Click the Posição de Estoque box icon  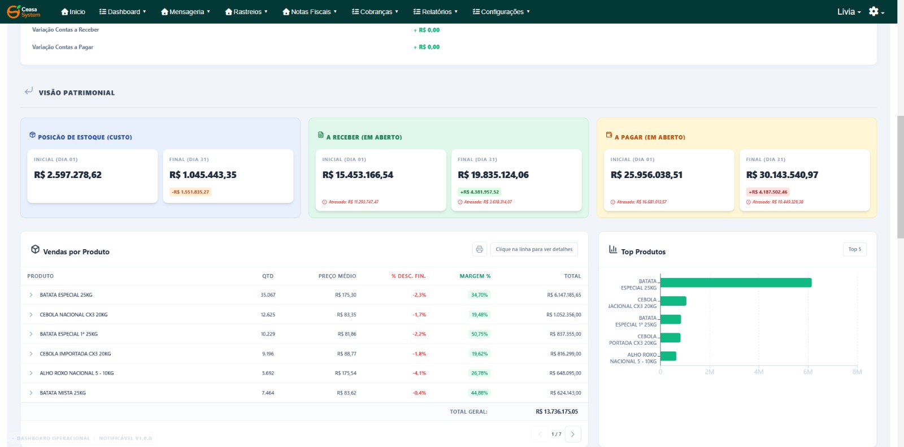click(32, 135)
